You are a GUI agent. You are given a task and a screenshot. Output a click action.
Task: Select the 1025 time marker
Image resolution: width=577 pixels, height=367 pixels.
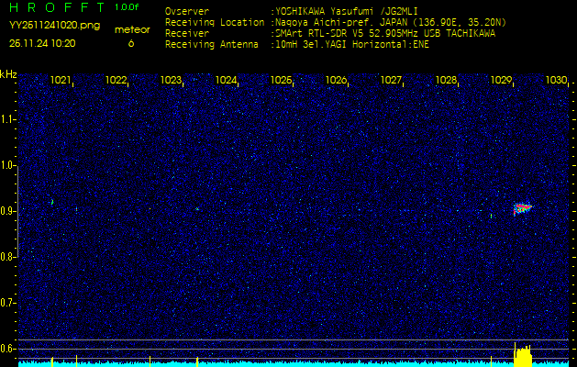pyautogui.click(x=281, y=81)
